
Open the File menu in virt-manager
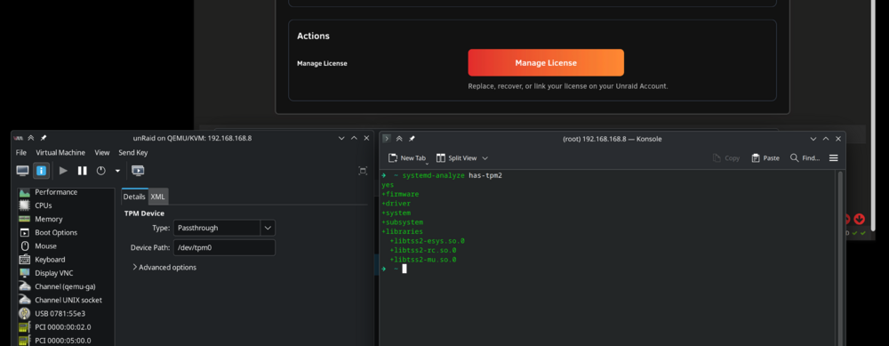coord(21,153)
